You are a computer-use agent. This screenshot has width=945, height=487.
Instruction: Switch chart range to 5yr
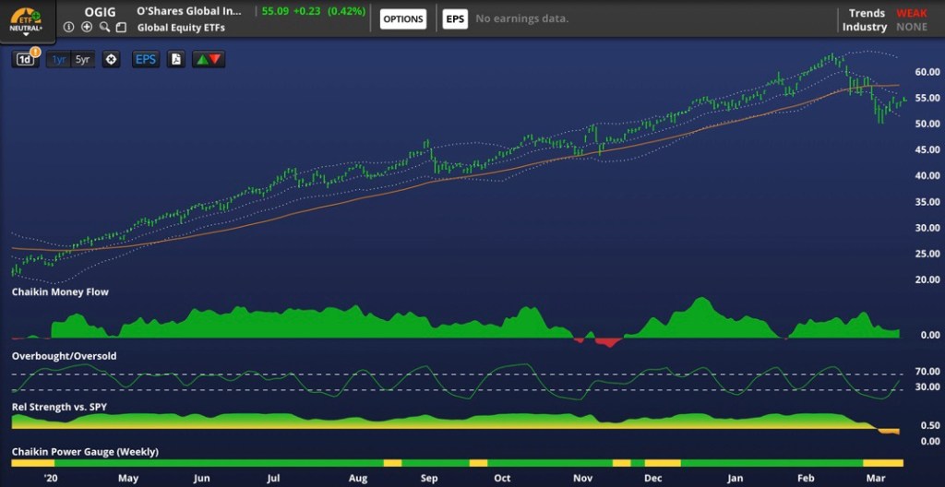click(83, 60)
